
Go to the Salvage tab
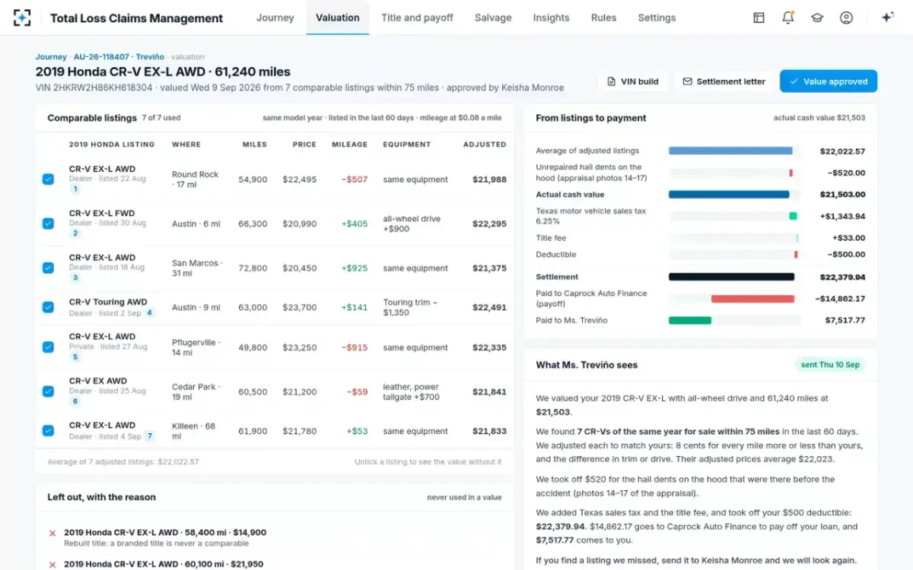pyautogui.click(x=493, y=17)
